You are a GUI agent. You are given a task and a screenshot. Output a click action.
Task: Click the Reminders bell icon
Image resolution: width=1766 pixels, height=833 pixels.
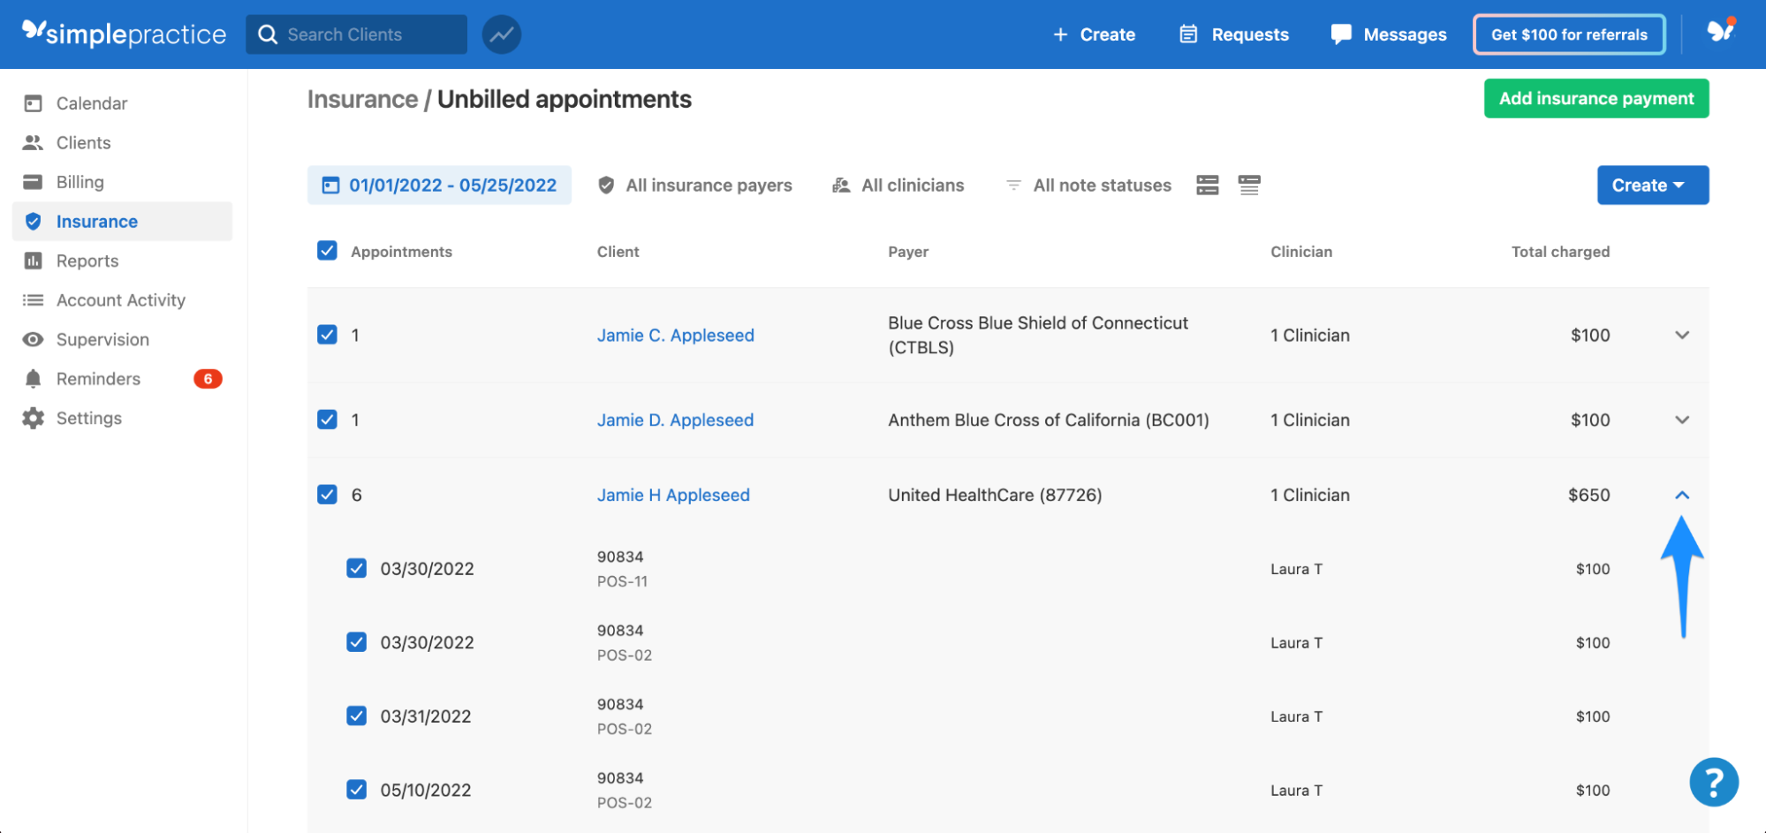33,379
